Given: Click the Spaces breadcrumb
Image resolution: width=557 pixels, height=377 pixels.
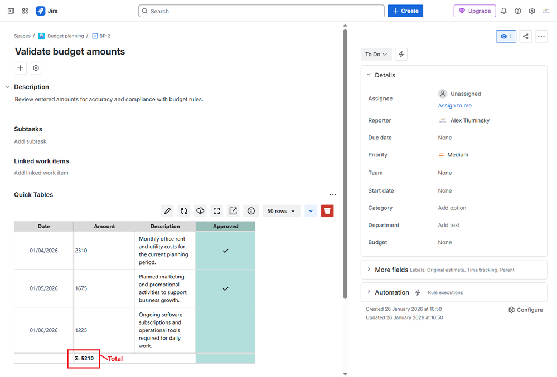Looking at the screenshot, I should (x=22, y=36).
